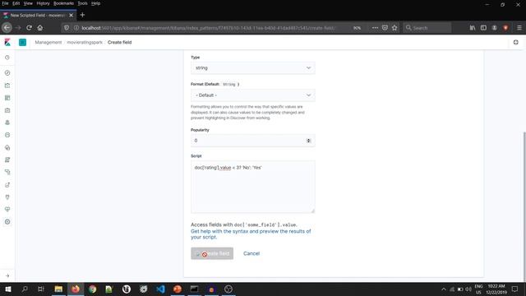Bookmark this page with the star
Viewport: 526px width, 296px height.
394,28
